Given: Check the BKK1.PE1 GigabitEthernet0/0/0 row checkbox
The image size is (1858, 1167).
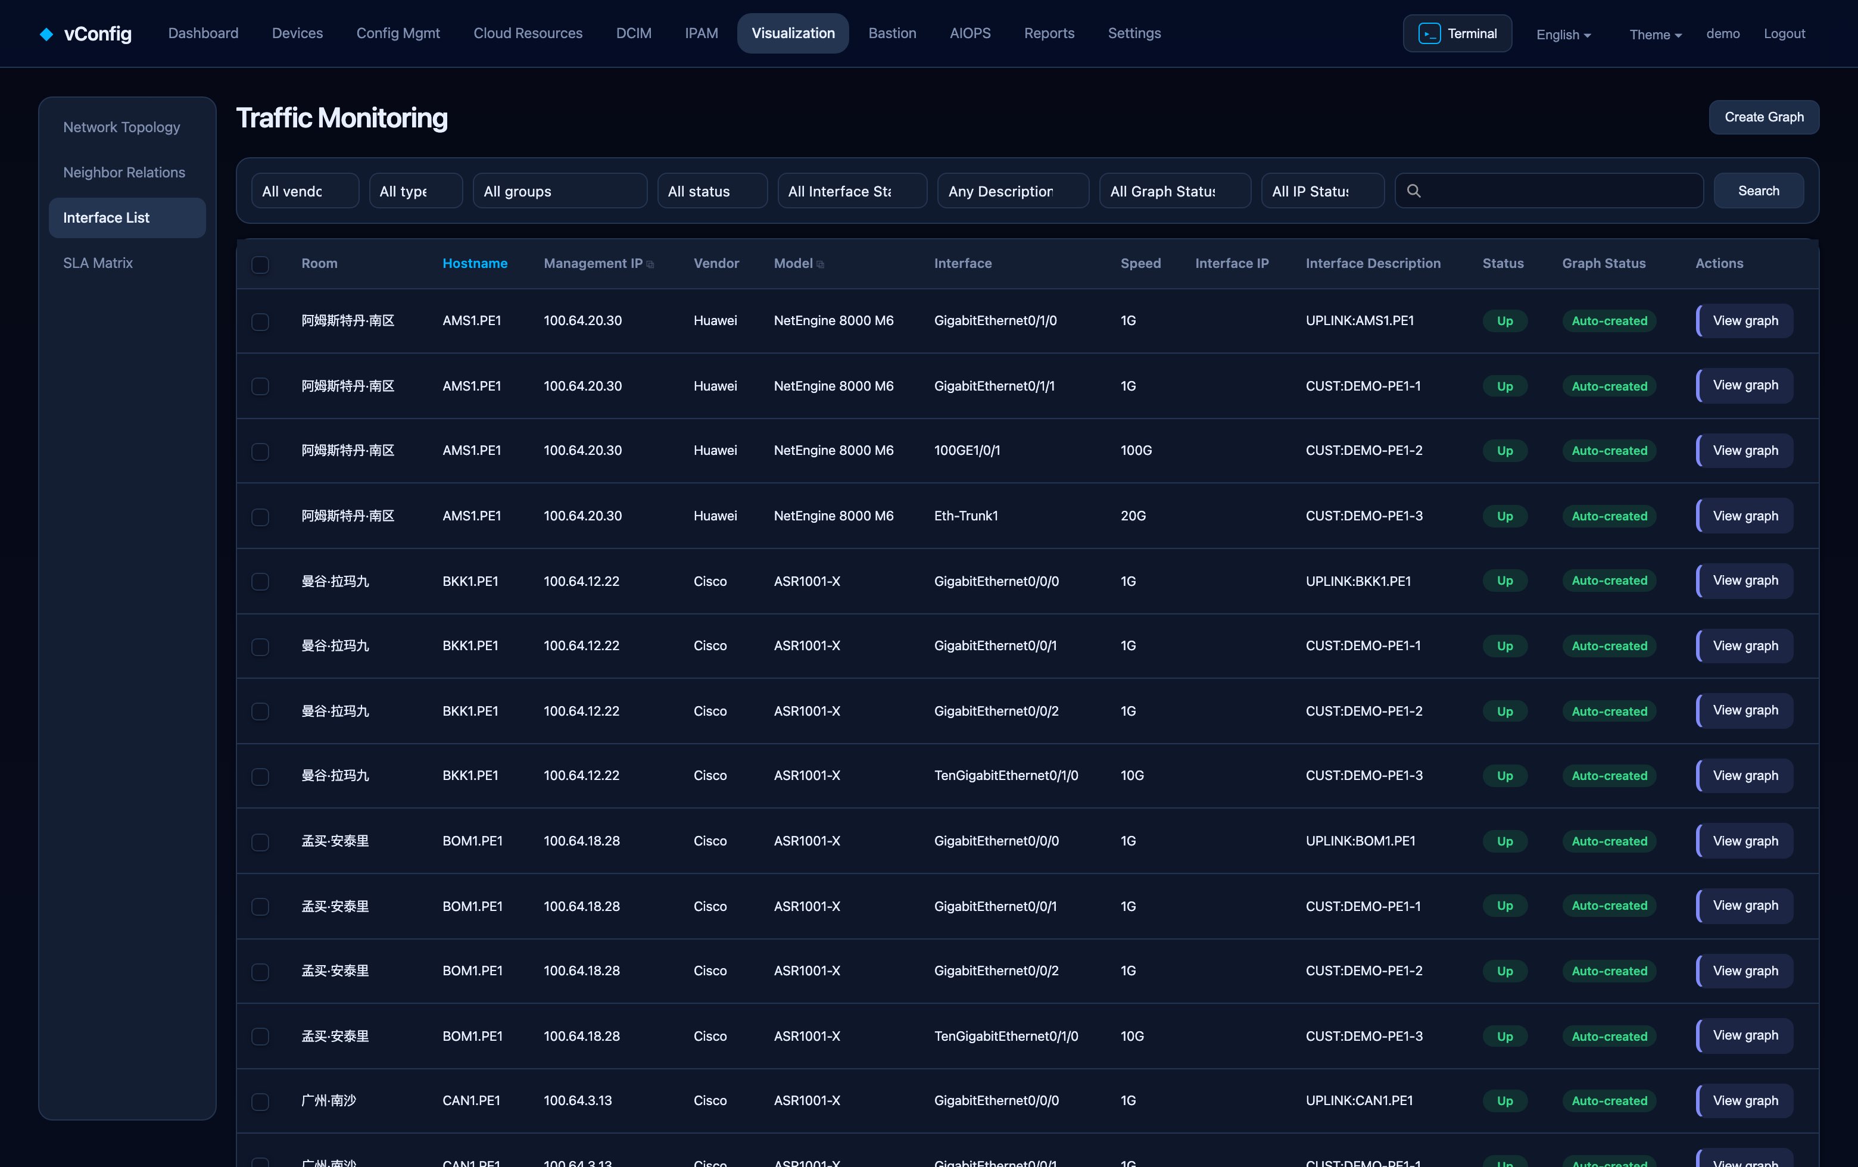Looking at the screenshot, I should 261,582.
